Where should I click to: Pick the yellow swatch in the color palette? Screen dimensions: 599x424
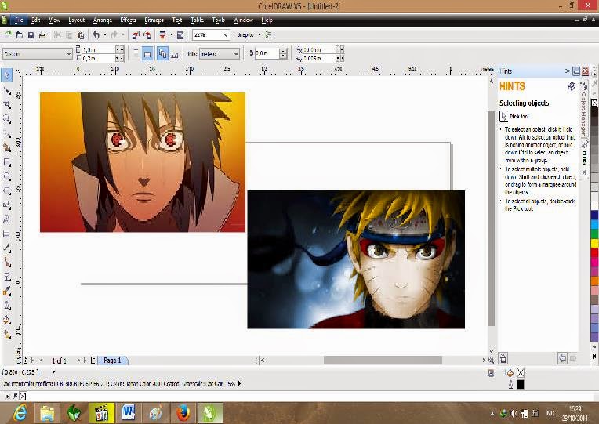click(594, 243)
